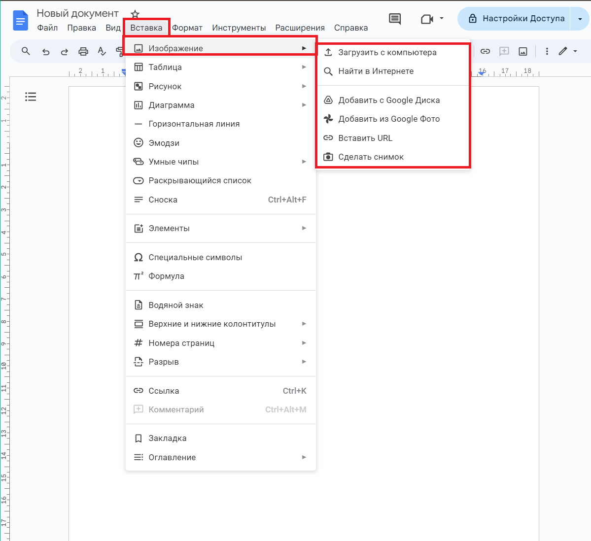The image size is (591, 541).
Task: Choose Загрузить с компьютера
Action: (393, 52)
